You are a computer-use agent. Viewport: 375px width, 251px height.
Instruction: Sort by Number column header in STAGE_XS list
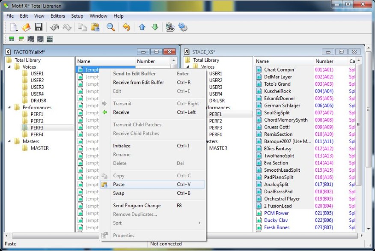pyautogui.click(x=330, y=61)
